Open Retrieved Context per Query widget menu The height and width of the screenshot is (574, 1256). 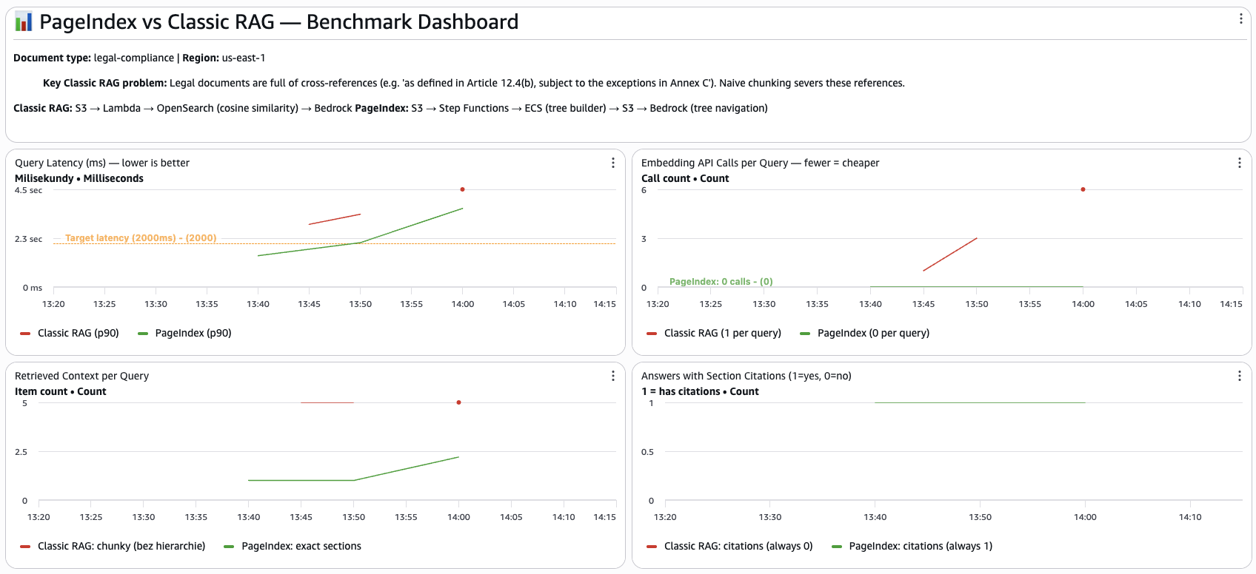coord(612,376)
